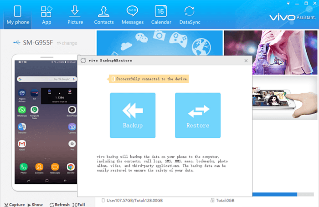The width and height of the screenshot is (319, 207).
Task: Click the Restore tile
Action: point(198,116)
